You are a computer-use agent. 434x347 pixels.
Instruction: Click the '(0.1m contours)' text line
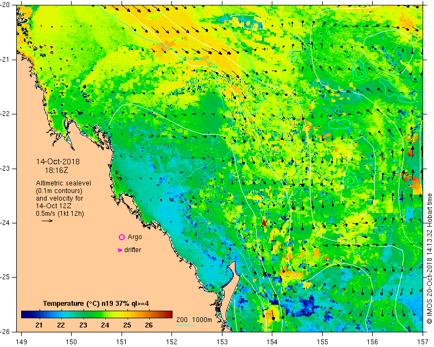59,191
